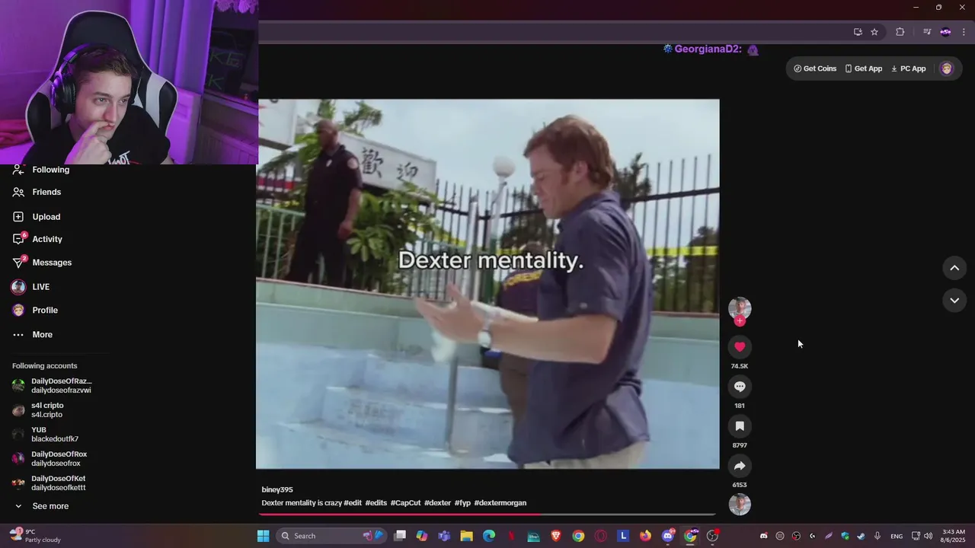Save video with the bookmark icon

coord(740,426)
